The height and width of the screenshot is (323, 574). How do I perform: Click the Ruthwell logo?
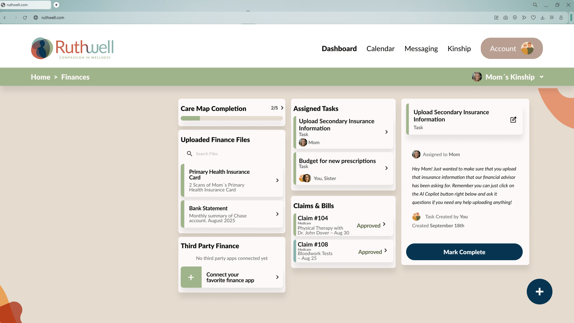(x=72, y=48)
